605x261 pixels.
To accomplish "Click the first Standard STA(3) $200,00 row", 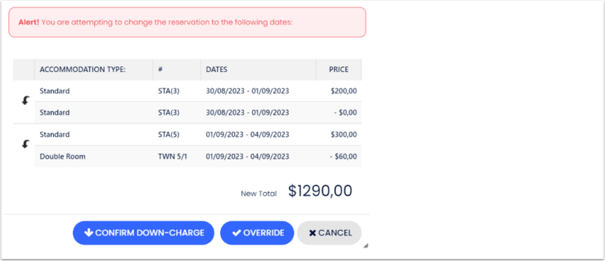I will (x=198, y=91).
